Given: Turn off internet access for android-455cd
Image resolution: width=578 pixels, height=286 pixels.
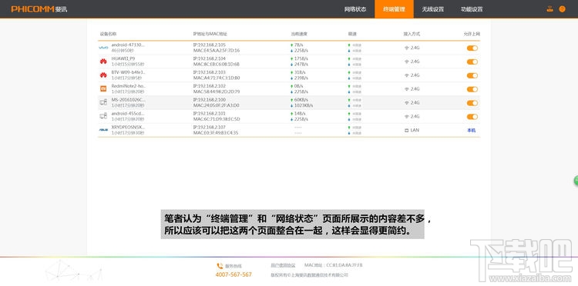Looking at the screenshot, I should [x=472, y=117].
